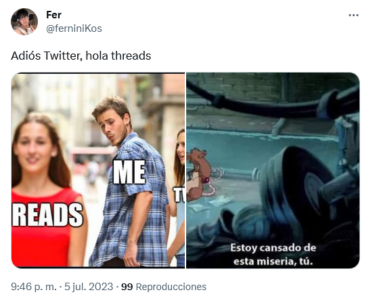Screen dimensions: 371x301
Task: Click the number 99 in tweet footer
Action: (127, 287)
